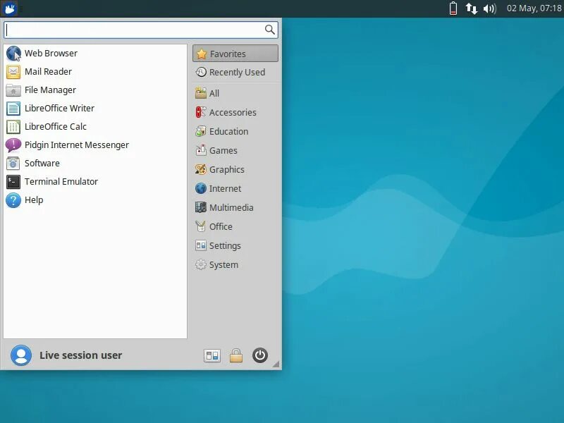Click the menu resize grip corner
Screen dimensions: 564x423
tap(276, 364)
